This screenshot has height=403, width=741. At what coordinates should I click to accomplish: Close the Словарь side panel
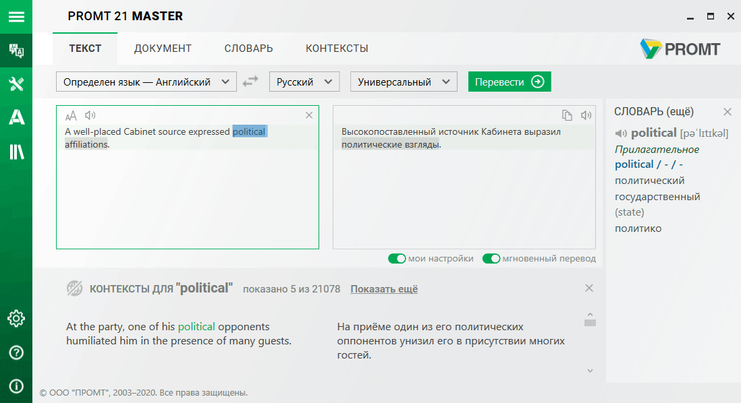coord(728,112)
